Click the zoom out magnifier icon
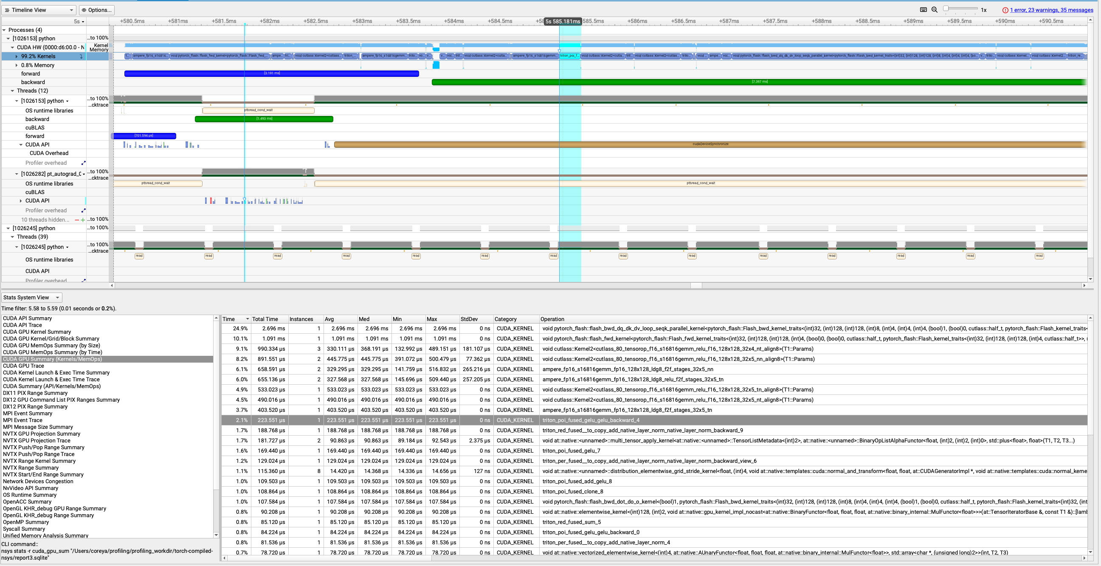Screen dimensions: 1101x566 (934, 10)
